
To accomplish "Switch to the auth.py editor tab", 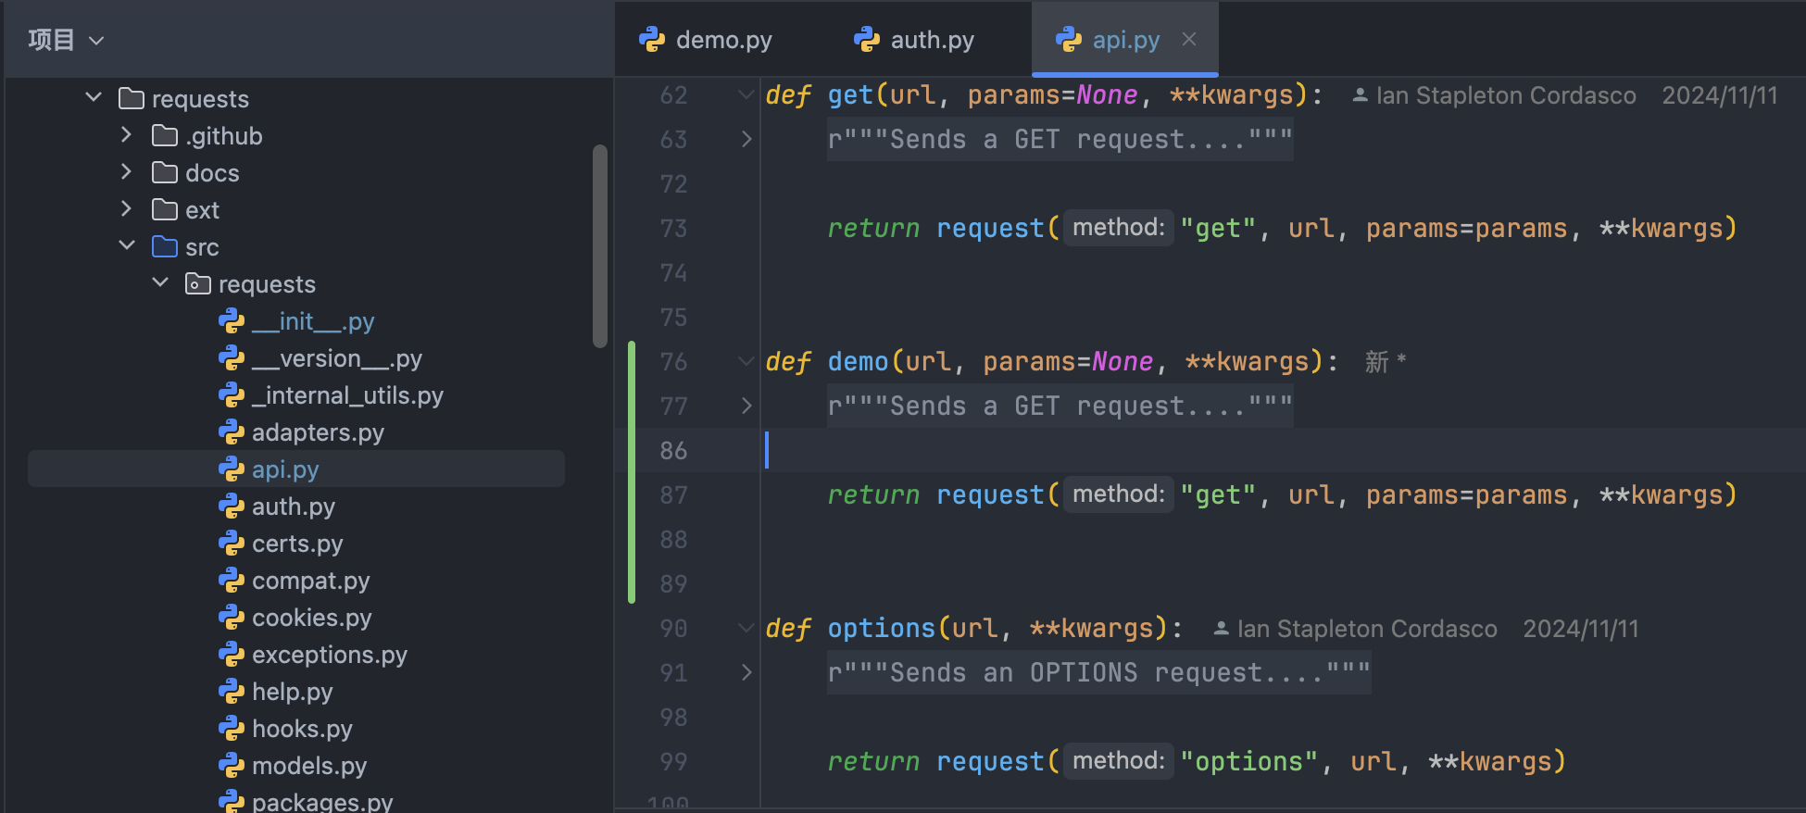I will click(x=913, y=40).
